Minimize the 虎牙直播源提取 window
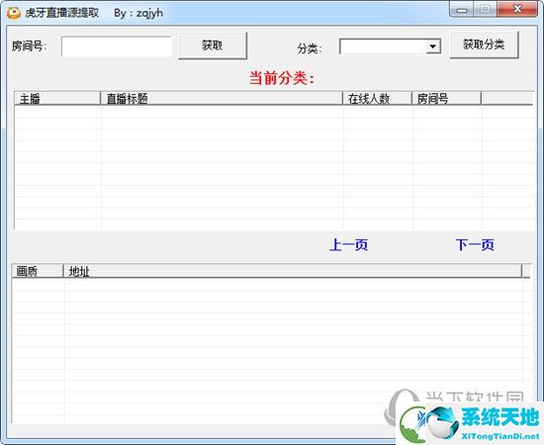This screenshot has height=445, width=544. click(x=462, y=10)
